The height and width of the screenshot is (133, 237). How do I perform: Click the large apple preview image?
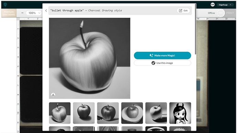(90, 58)
